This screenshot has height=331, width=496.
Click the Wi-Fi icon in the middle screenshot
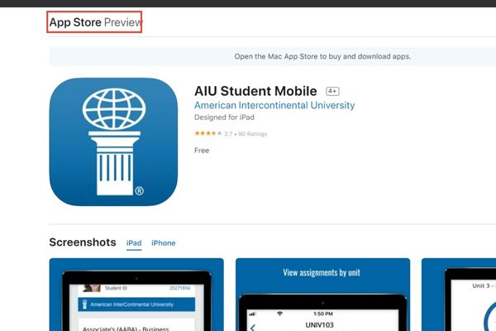(279, 314)
